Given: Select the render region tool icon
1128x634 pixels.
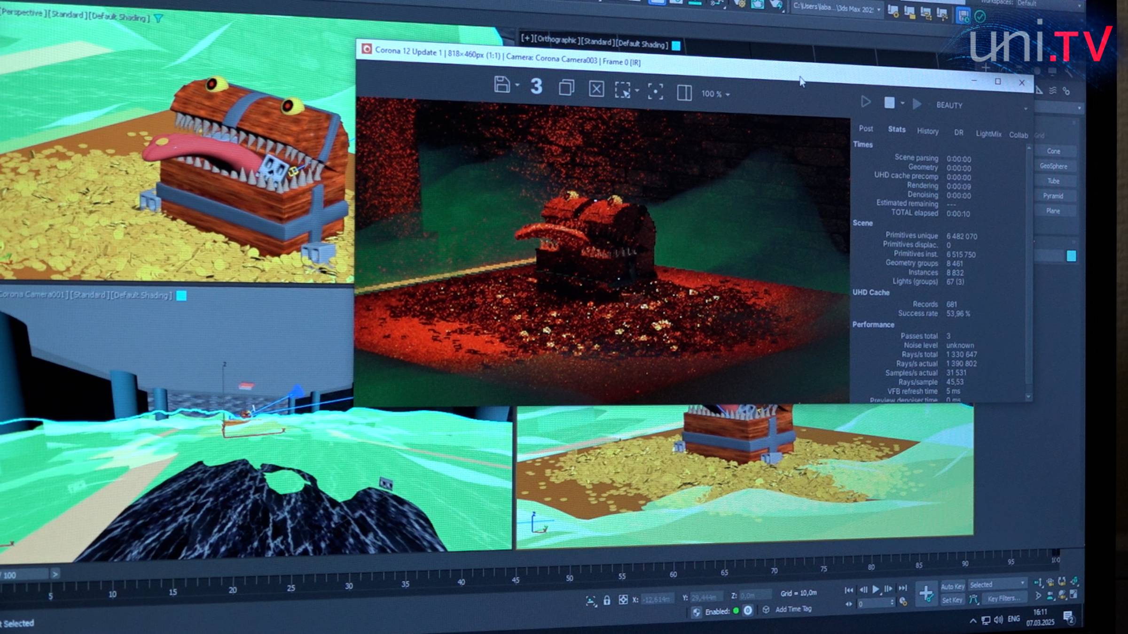Looking at the screenshot, I should pyautogui.click(x=623, y=90).
